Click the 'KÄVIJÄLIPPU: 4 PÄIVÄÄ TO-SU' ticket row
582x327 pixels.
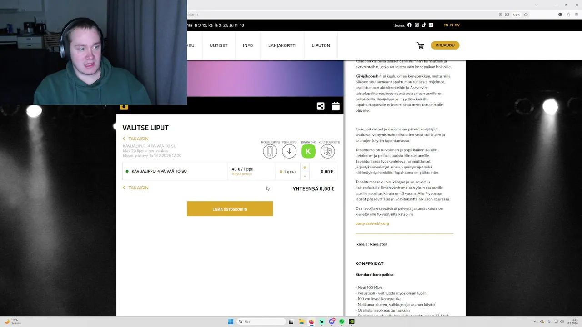click(230, 172)
